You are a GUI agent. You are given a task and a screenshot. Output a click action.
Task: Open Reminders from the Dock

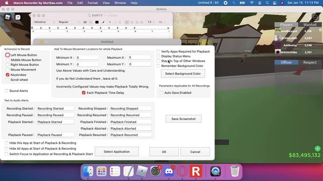115,171
